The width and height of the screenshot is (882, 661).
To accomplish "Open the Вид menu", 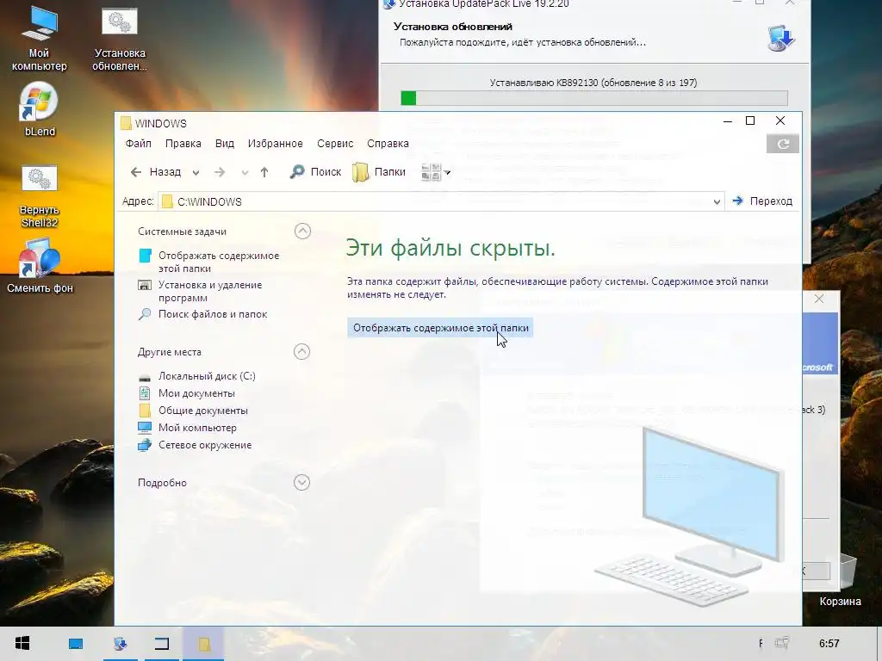I will (x=225, y=144).
